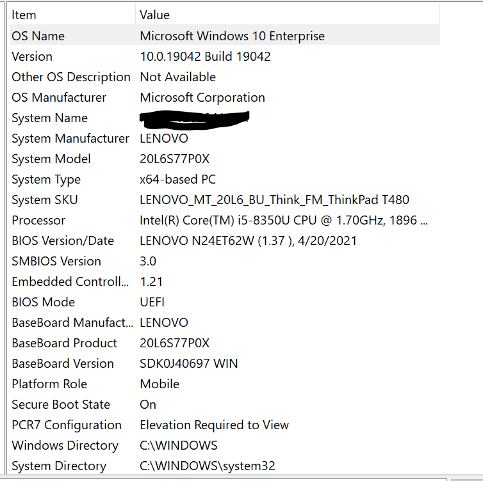Click the SMBIOS value 3.0
483x481 pixels.
(148, 262)
